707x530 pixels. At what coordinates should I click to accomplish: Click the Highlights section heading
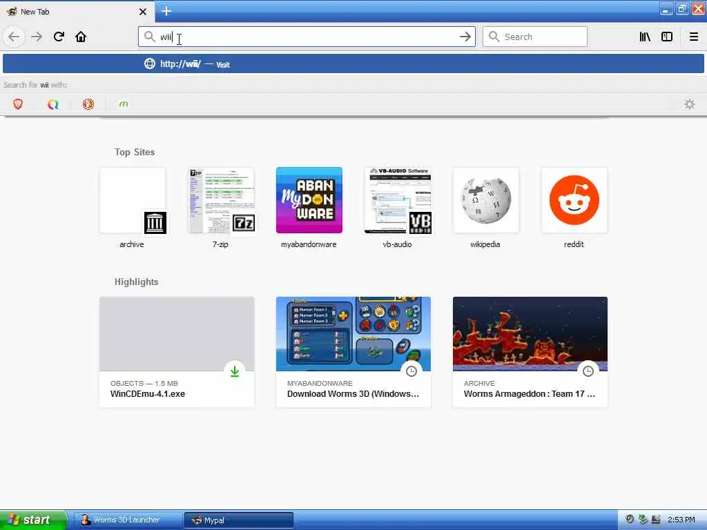[136, 282]
